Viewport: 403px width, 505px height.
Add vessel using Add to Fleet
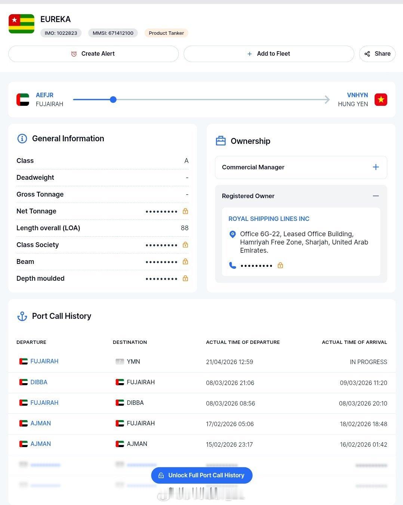269,54
